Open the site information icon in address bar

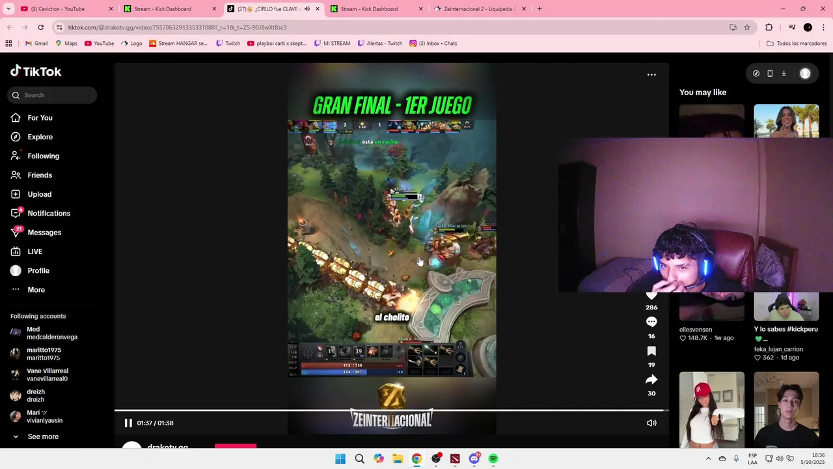[x=59, y=27]
